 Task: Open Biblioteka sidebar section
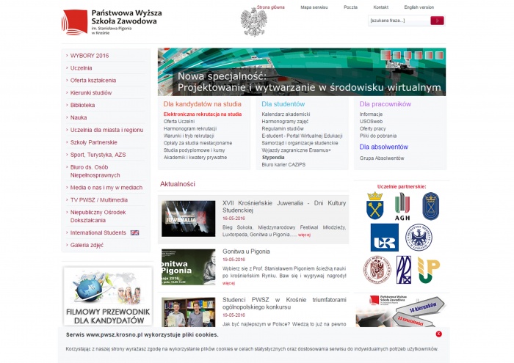click(x=82, y=106)
